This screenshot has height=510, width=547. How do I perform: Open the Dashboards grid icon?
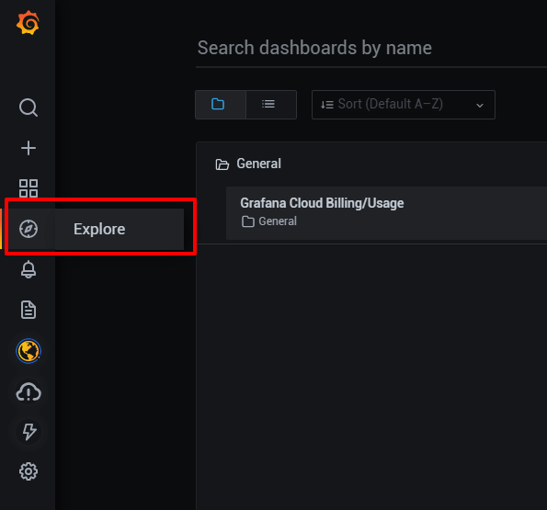28,188
